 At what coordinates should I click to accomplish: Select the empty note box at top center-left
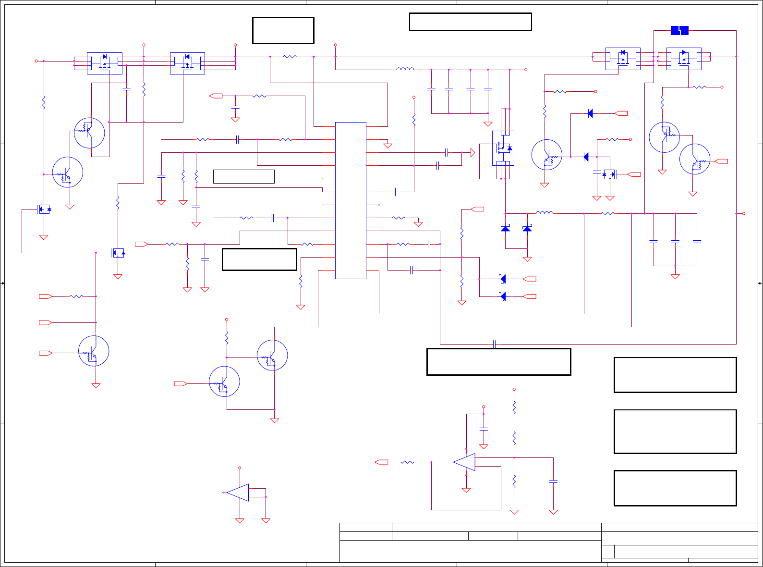click(283, 31)
